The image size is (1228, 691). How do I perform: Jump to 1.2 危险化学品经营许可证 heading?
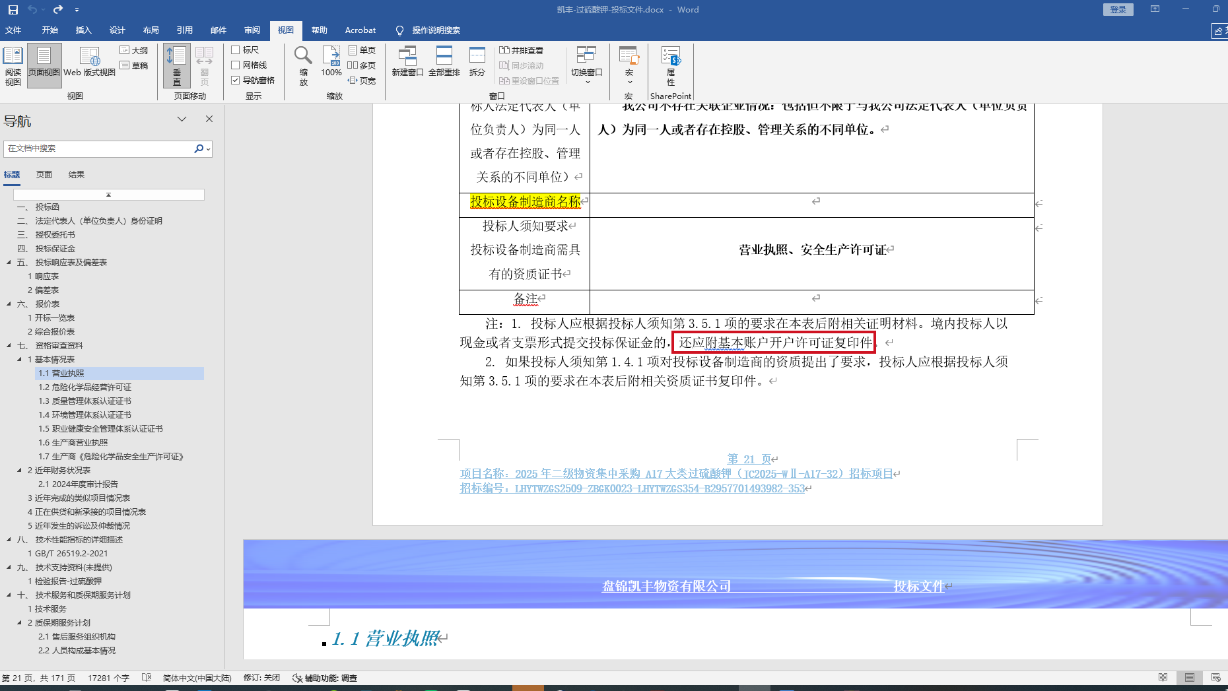85,387
